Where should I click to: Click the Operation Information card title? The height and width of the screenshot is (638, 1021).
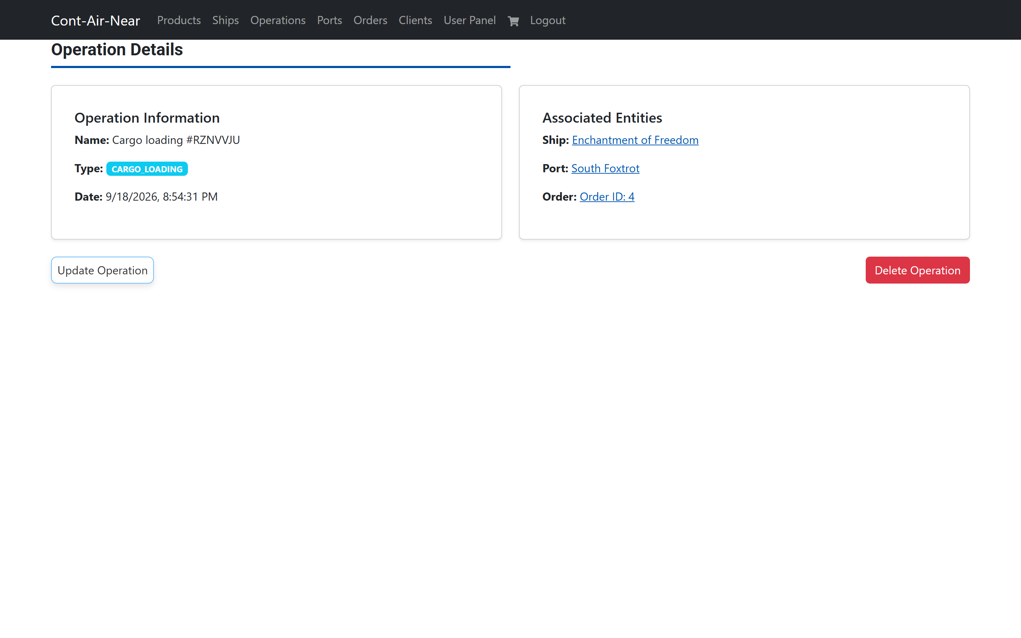147,117
